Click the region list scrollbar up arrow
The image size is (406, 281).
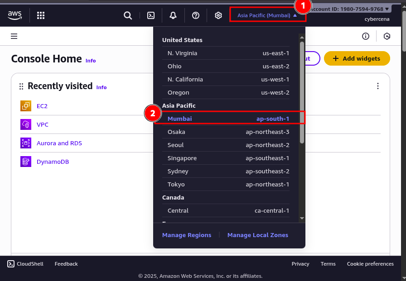[302, 38]
